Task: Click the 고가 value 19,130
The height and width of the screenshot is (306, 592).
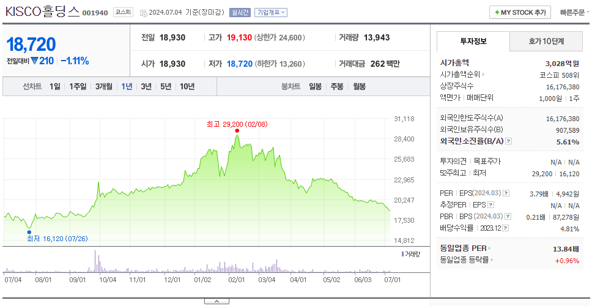Action: point(239,38)
